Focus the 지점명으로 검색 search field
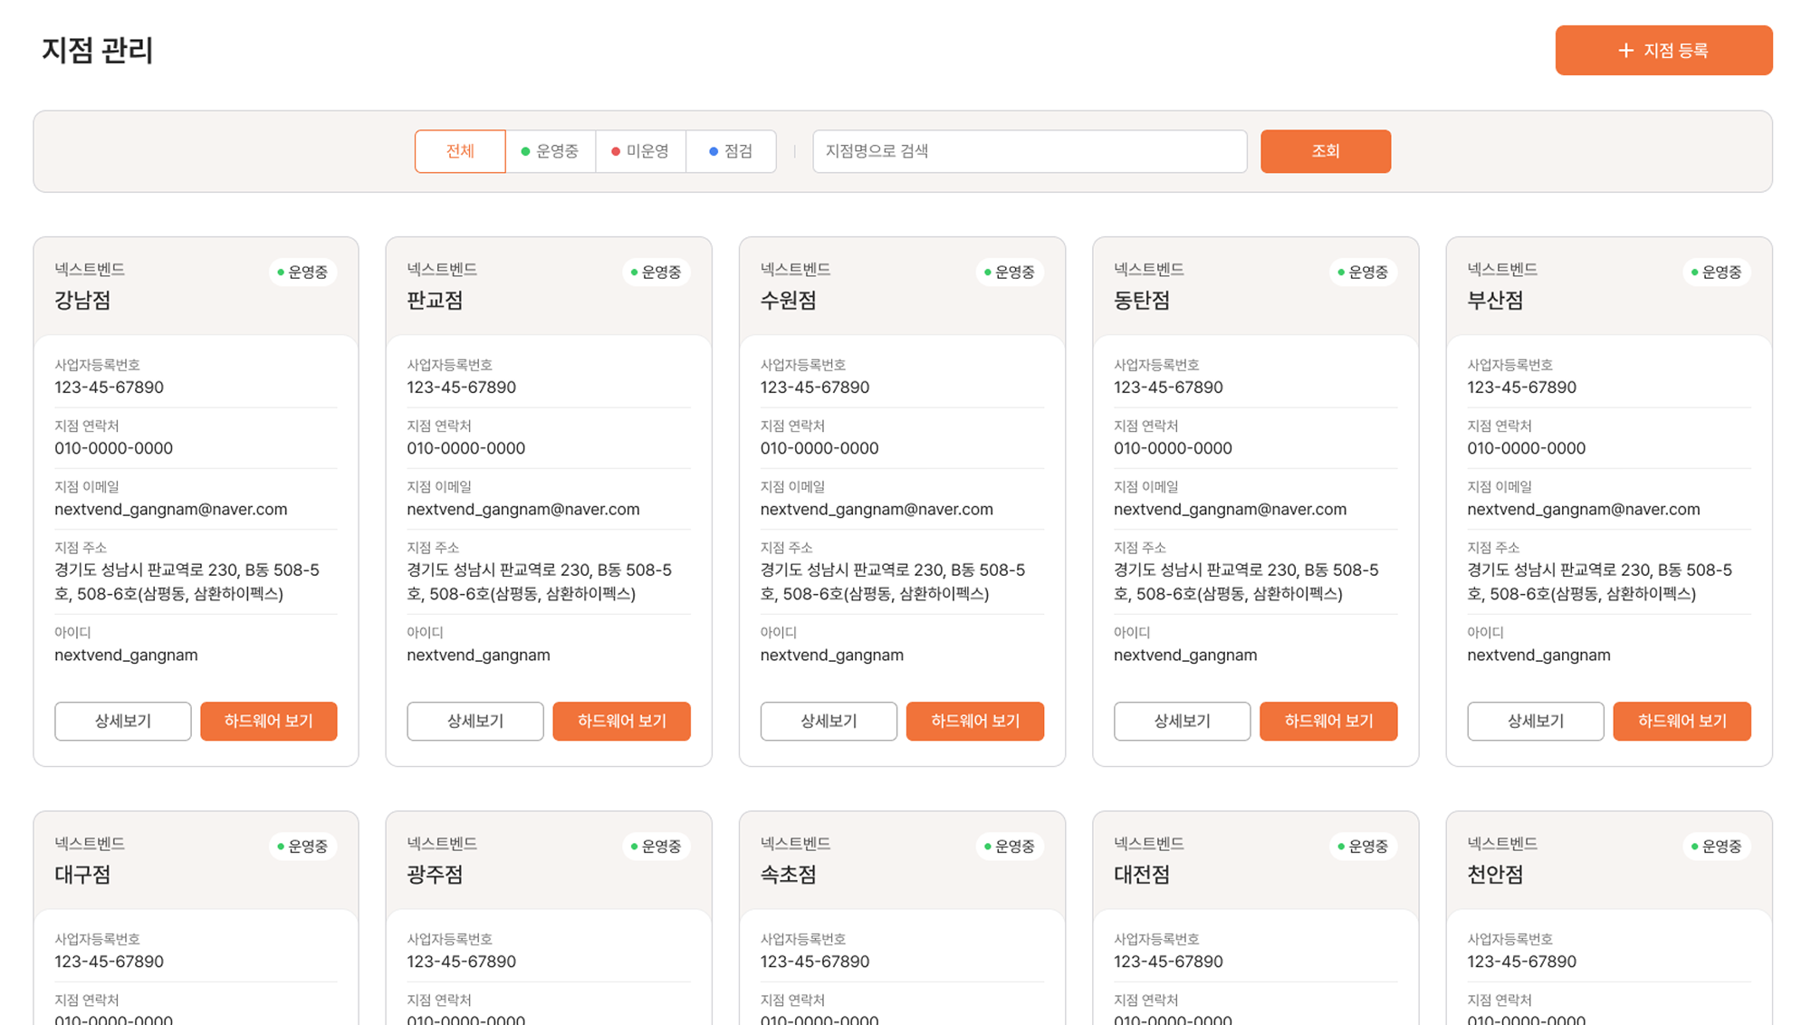Screen dimensions: 1811x1025 tap(1029, 151)
